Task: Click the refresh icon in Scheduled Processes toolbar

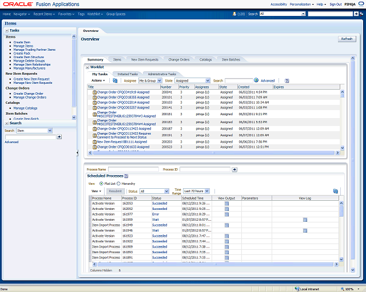Action: (x=335, y=191)
